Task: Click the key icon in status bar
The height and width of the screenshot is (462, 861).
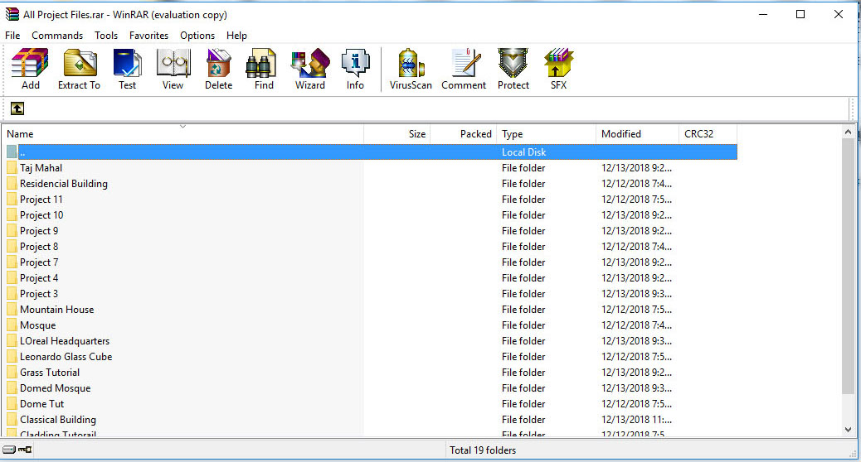Action: coord(25,450)
